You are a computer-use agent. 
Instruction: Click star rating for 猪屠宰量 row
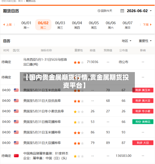click(79, 156)
